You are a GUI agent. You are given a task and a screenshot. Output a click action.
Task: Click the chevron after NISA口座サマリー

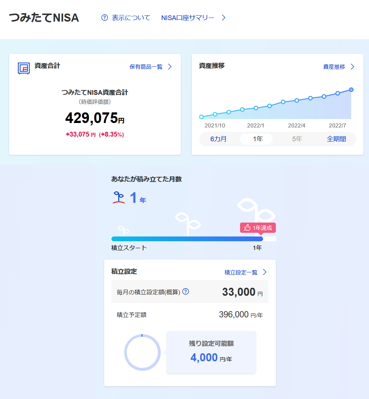(x=224, y=18)
